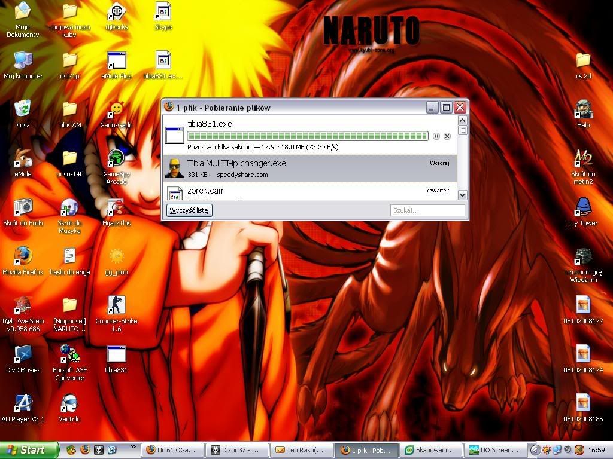Select the 'Uruchom grę Wiedźmin' shortcut

583,265
